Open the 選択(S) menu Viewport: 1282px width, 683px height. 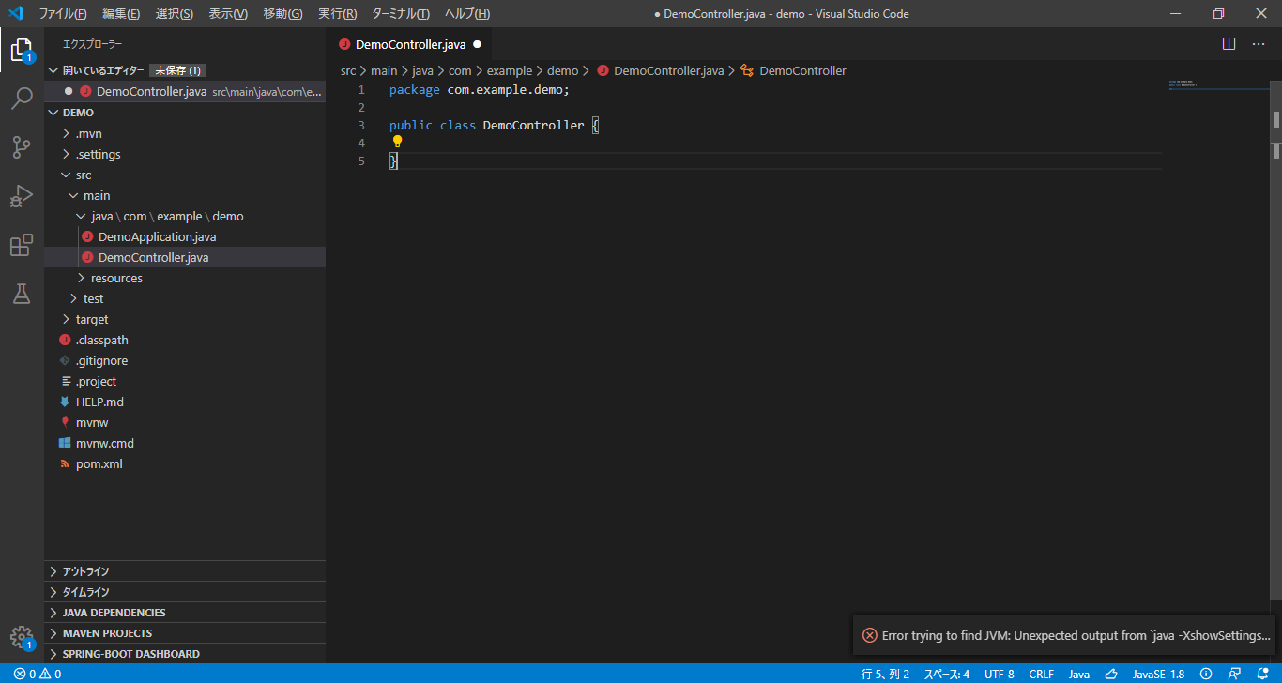(x=175, y=14)
